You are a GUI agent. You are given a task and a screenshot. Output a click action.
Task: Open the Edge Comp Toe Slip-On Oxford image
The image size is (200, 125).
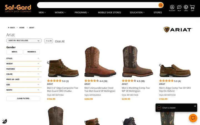pyautogui.click(x=175, y=70)
